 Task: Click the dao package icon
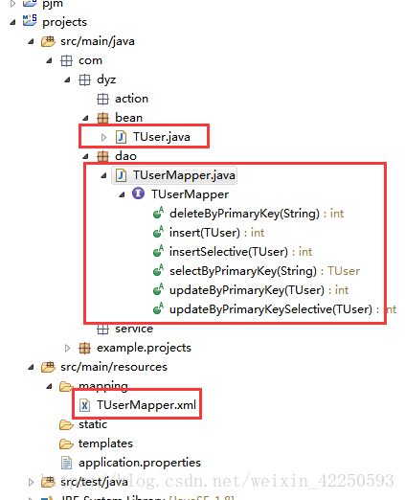click(x=102, y=156)
